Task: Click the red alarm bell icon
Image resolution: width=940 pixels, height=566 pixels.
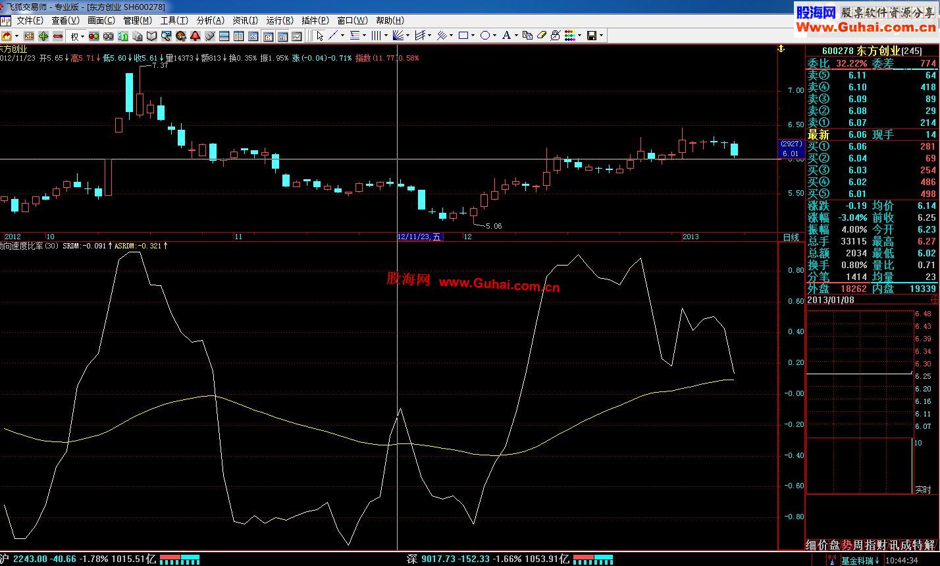Action: pyautogui.click(x=196, y=36)
